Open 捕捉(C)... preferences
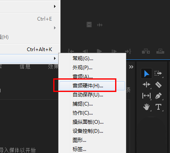 tap(92, 104)
